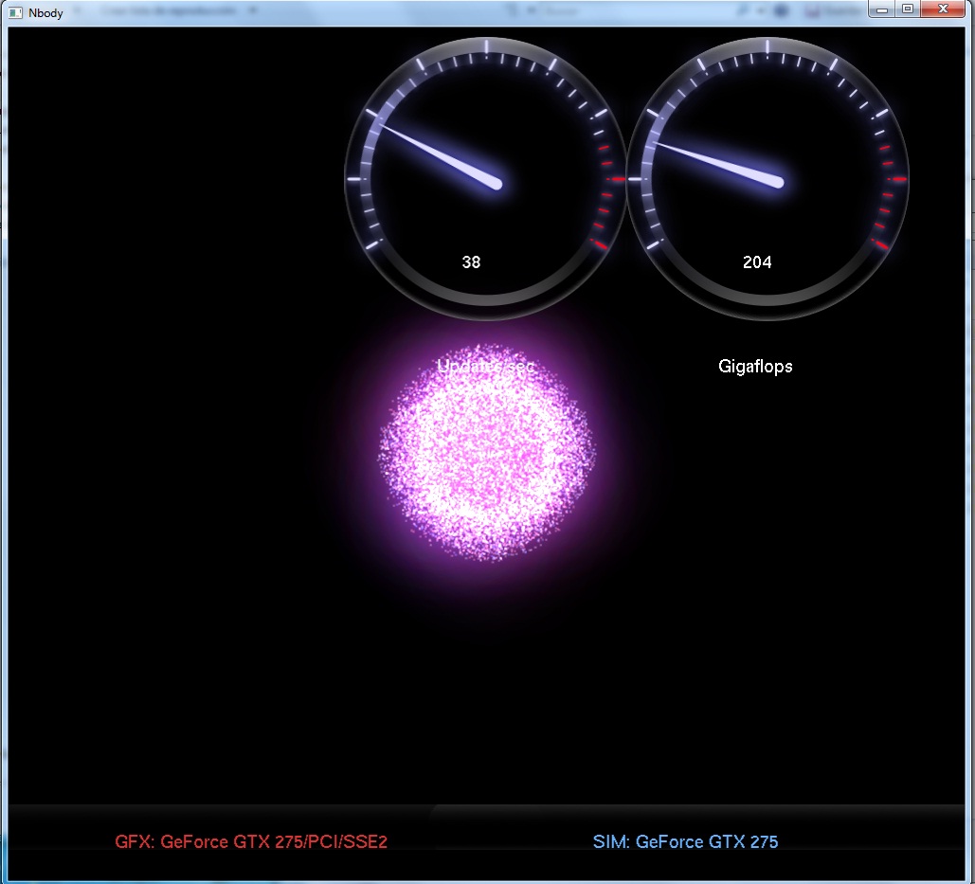Click the Gigaflops gauge value 204
Image resolution: width=975 pixels, height=884 pixels.
[757, 262]
